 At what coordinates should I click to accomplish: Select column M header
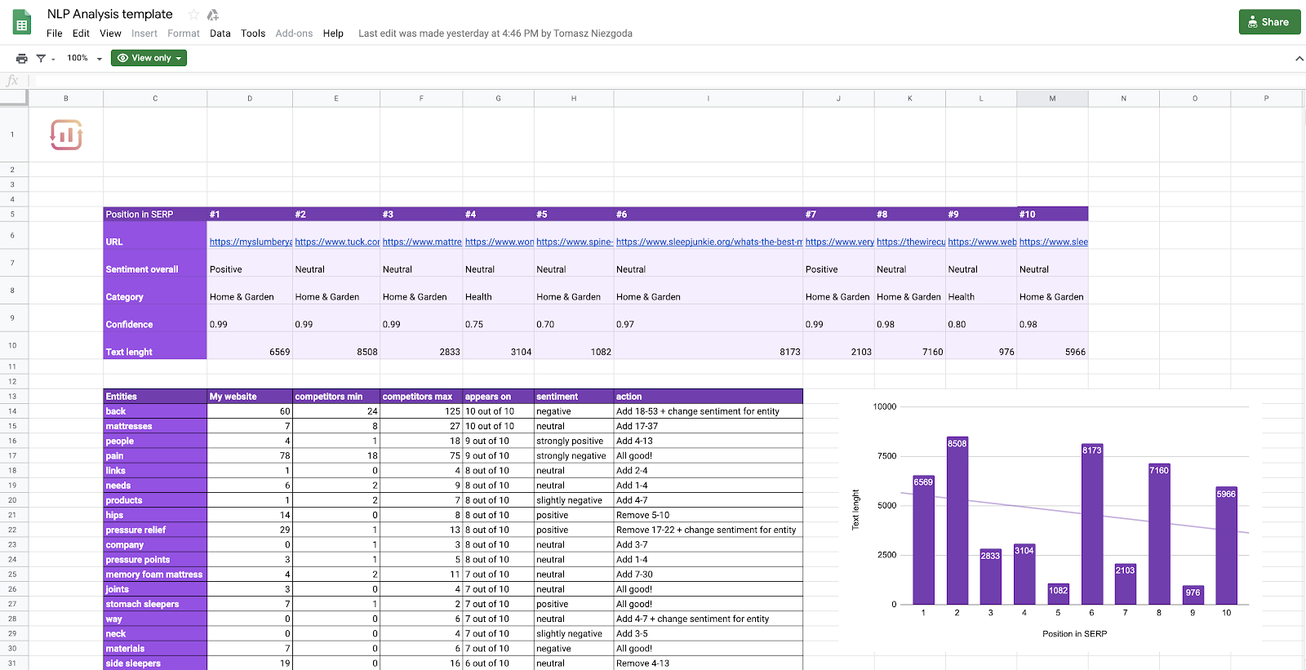click(1052, 98)
